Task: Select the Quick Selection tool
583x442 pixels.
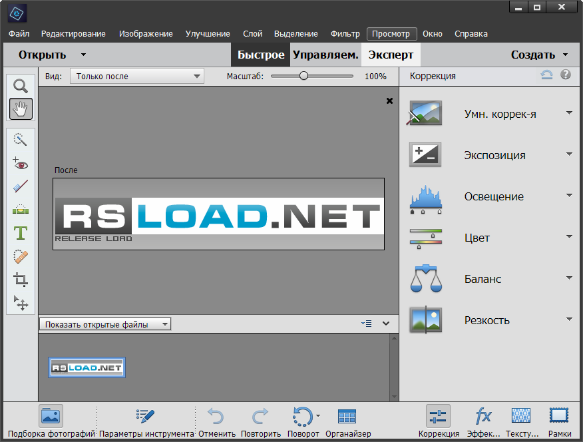Action: click(x=21, y=139)
